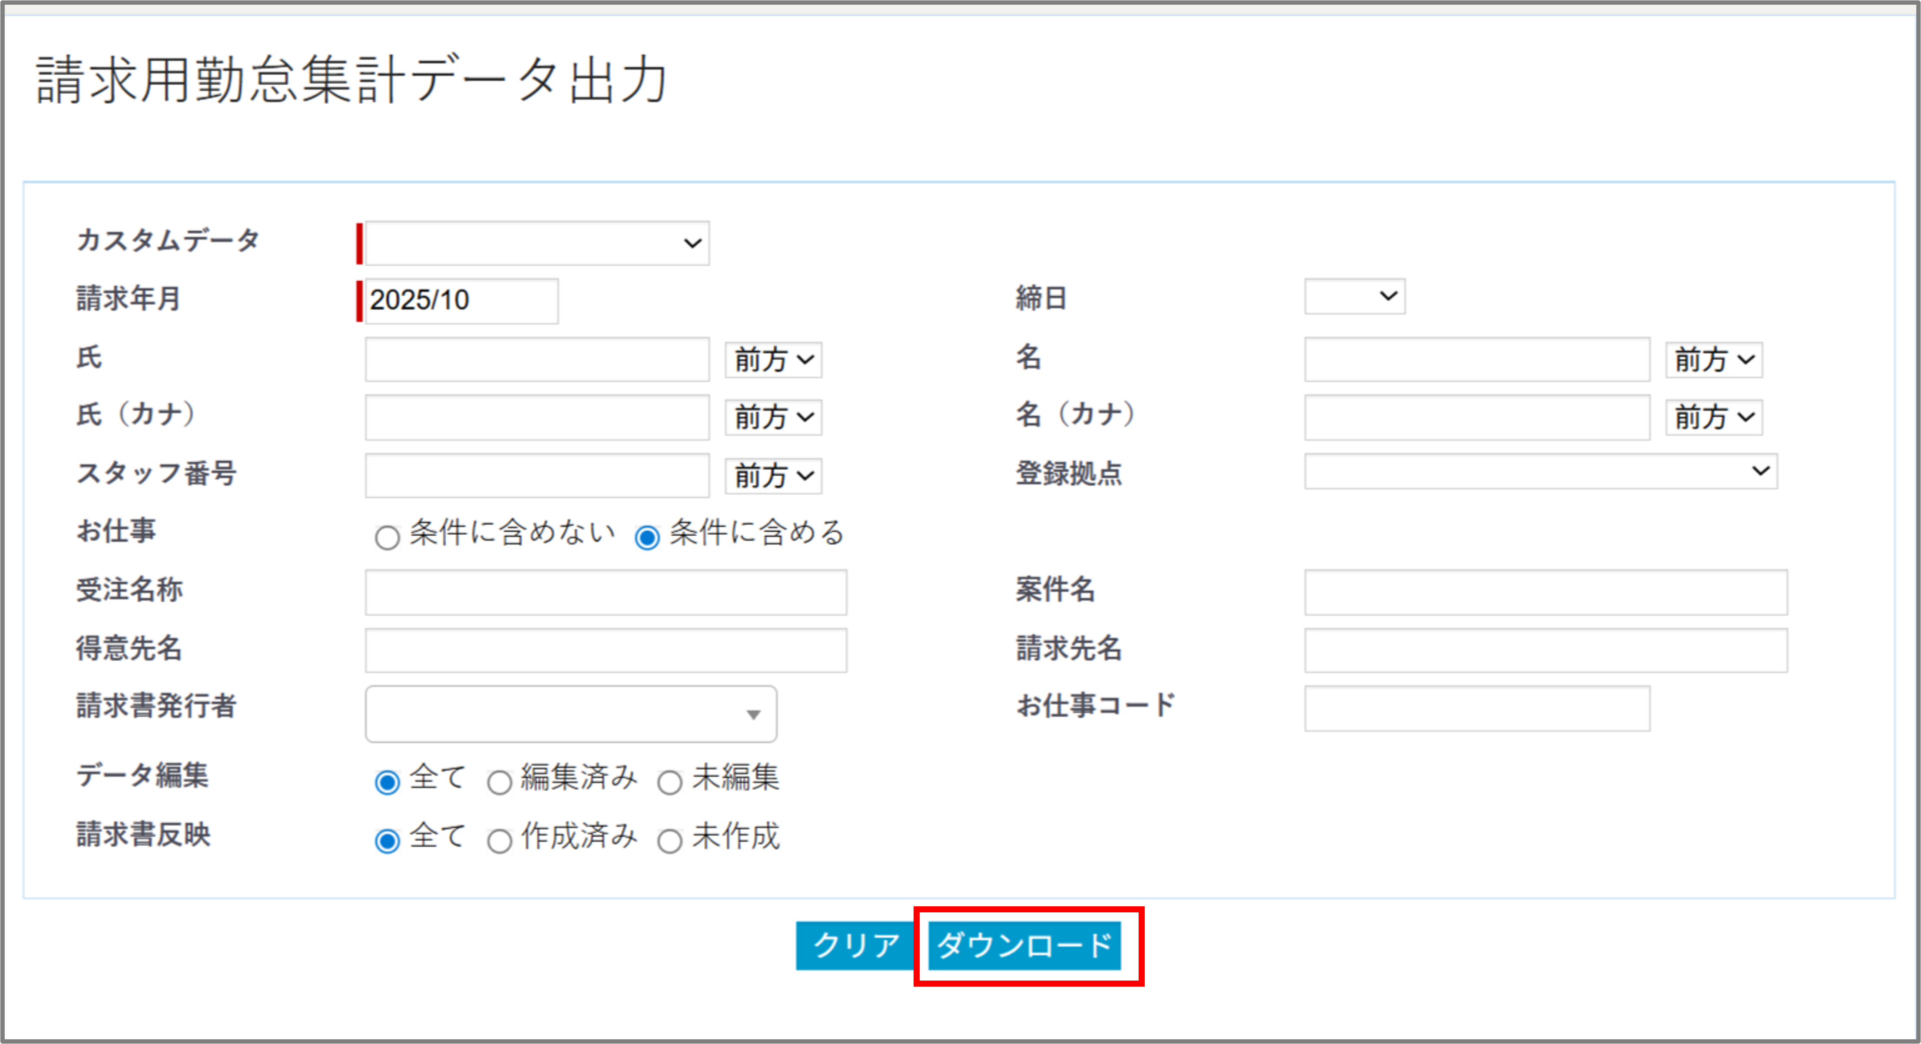Click the お仕事コード text input
Viewport: 1921px width, 1044px height.
[1477, 709]
